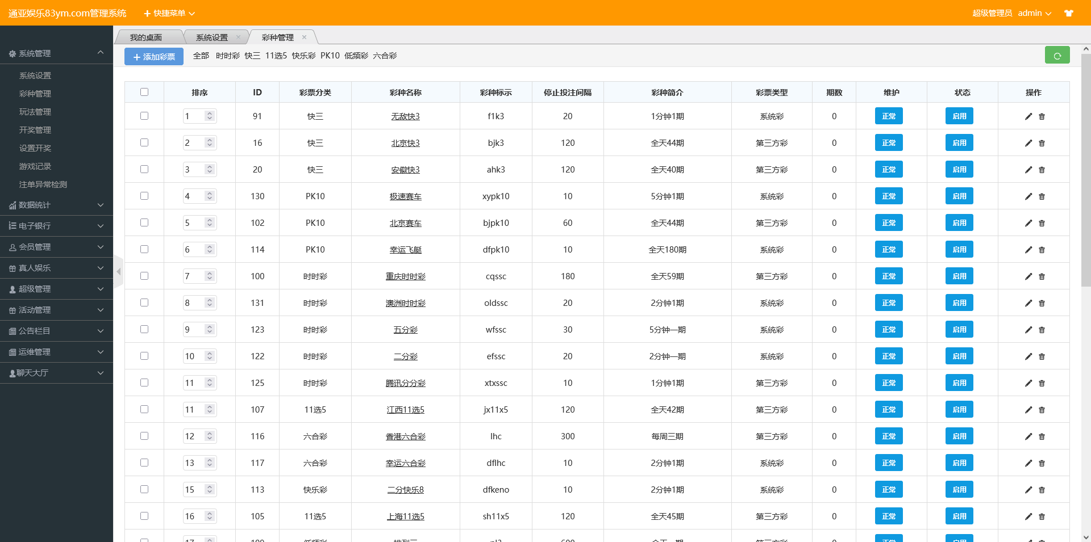Click trash icon in 香港六合彩 row
Viewport: 1091px width, 542px height.
[1042, 436]
